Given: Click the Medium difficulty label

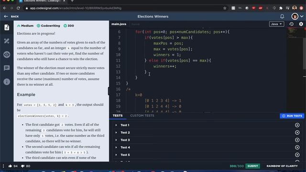Looking at the screenshot, I should [x=25, y=26].
